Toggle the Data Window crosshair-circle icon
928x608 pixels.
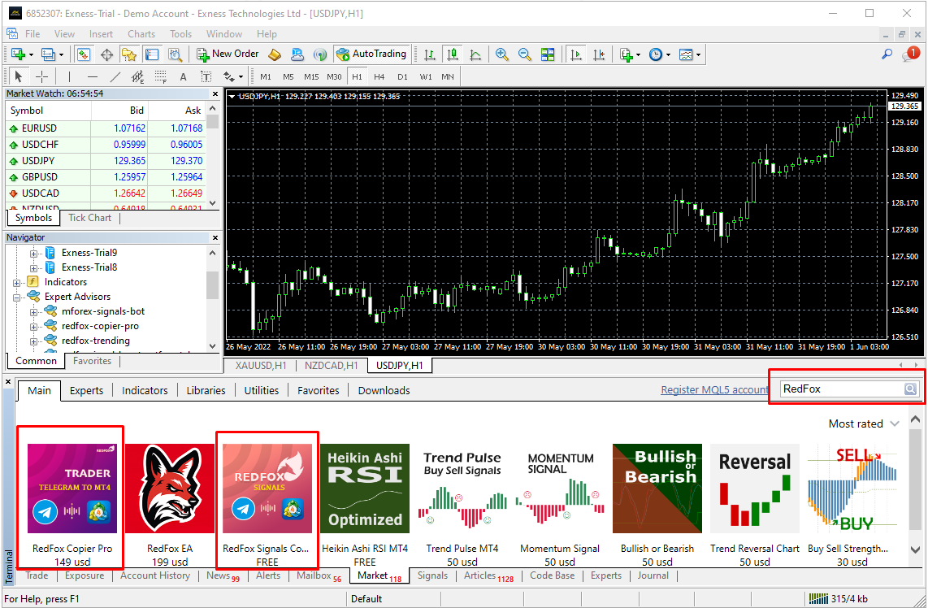[x=106, y=54]
